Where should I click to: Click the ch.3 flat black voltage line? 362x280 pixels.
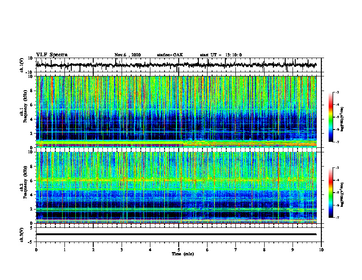pos(176,234)
